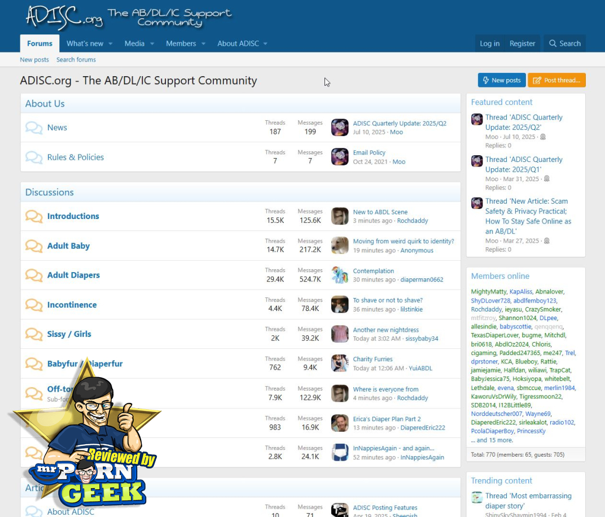Image resolution: width=605 pixels, height=517 pixels.
Task: Click the Incontinence forum bubble icon
Action: click(x=34, y=305)
